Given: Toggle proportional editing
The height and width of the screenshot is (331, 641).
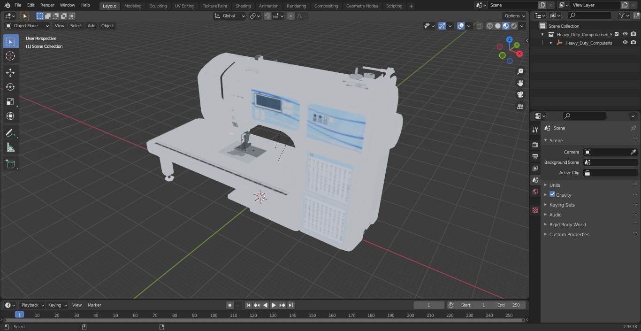Looking at the screenshot, I should (291, 16).
